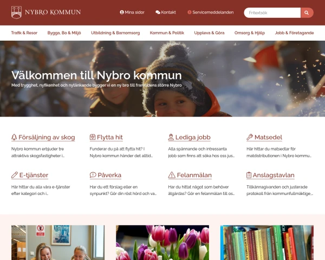Image resolution: width=325 pixels, height=260 pixels.
Task: Click the pencil icon beside E-tjänster
Action: point(15,175)
